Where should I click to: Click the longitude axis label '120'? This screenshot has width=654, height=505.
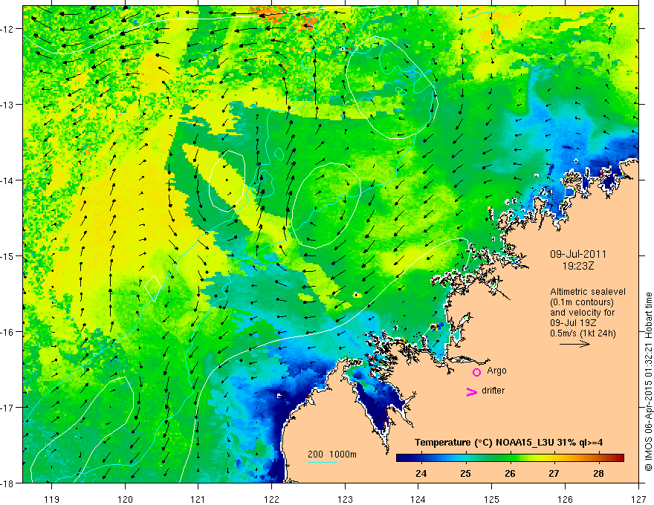(x=125, y=499)
